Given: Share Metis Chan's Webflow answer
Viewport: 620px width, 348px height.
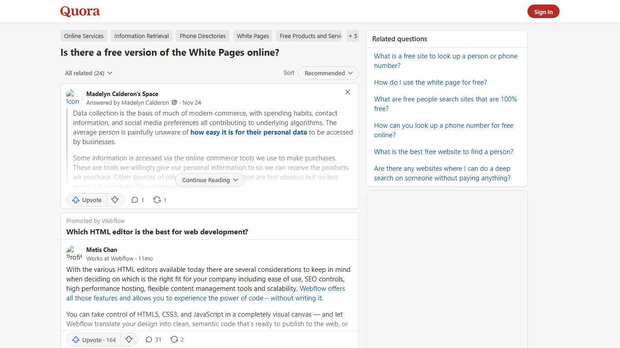Looking at the screenshot, I should pyautogui.click(x=177, y=339).
